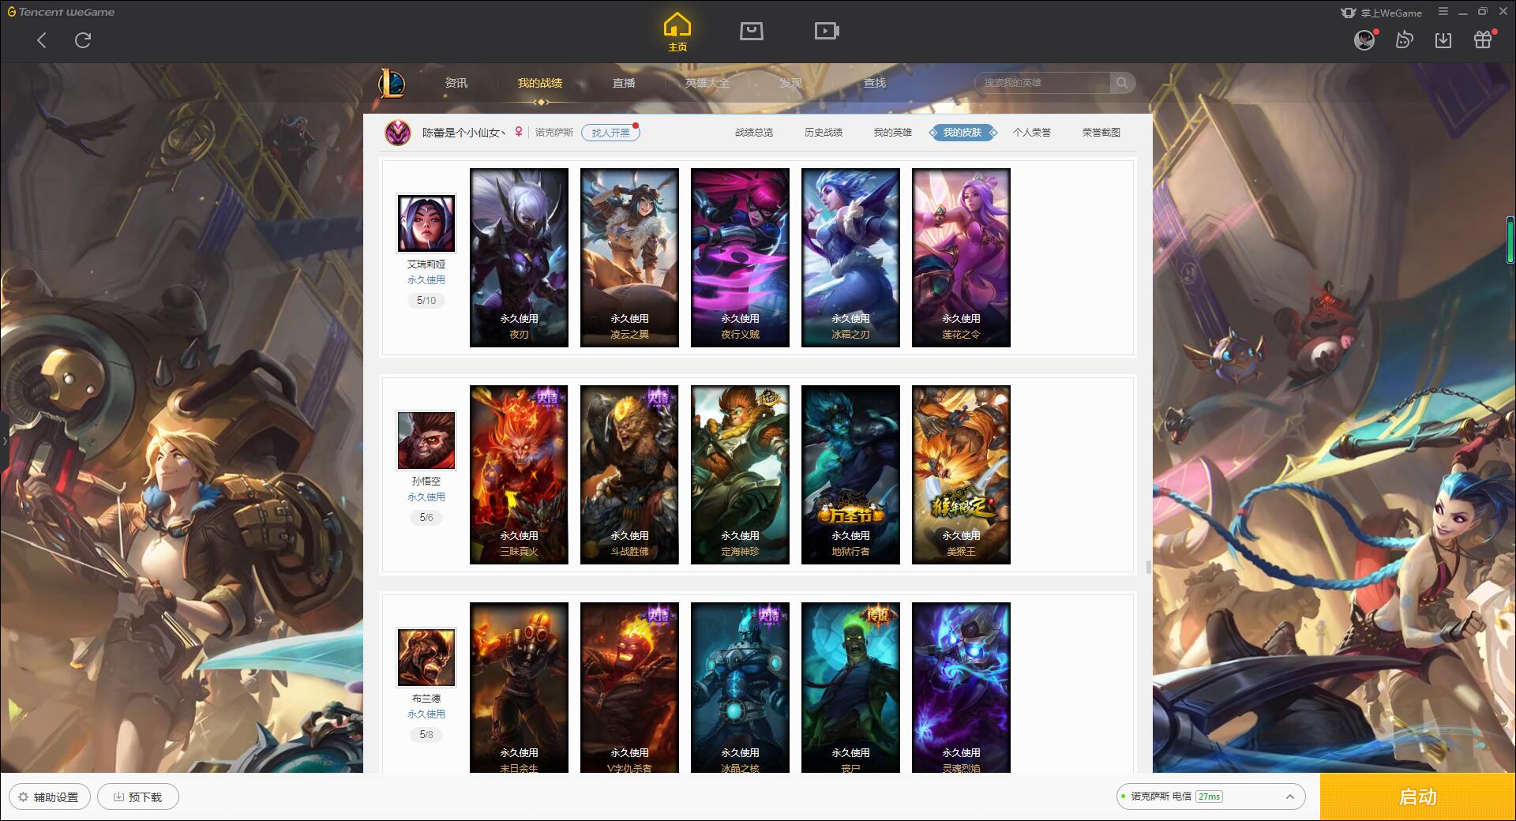The height and width of the screenshot is (821, 1516).
Task: Open the 英雄大全 tab
Action: point(707,83)
